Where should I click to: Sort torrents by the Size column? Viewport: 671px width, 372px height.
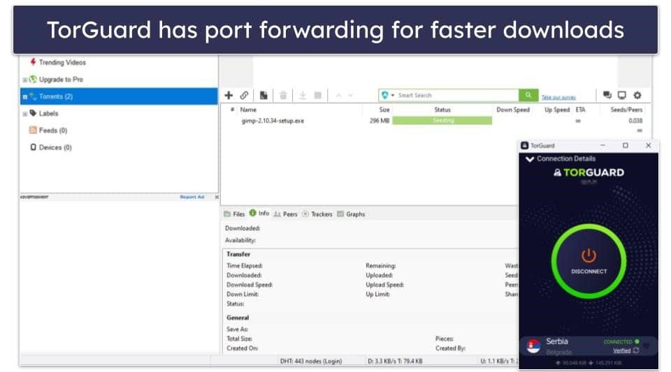[x=384, y=110]
